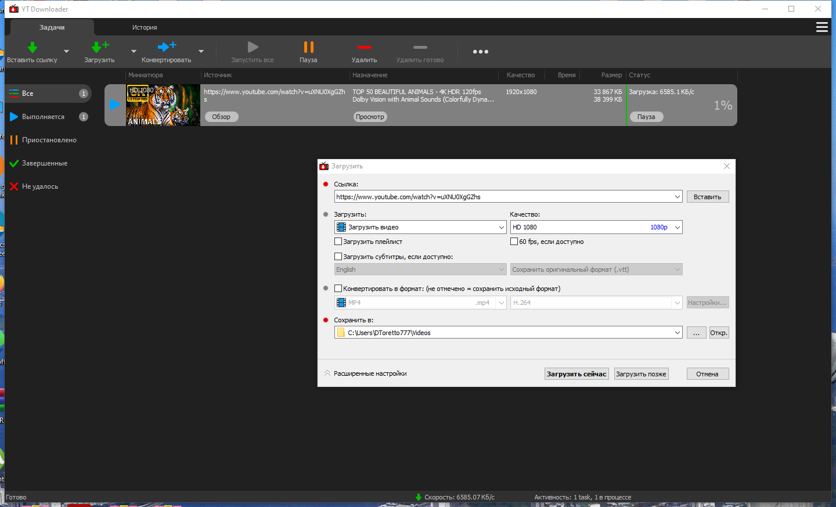Click the Вставить button next to link
Image resolution: width=836 pixels, height=507 pixels.
708,197
